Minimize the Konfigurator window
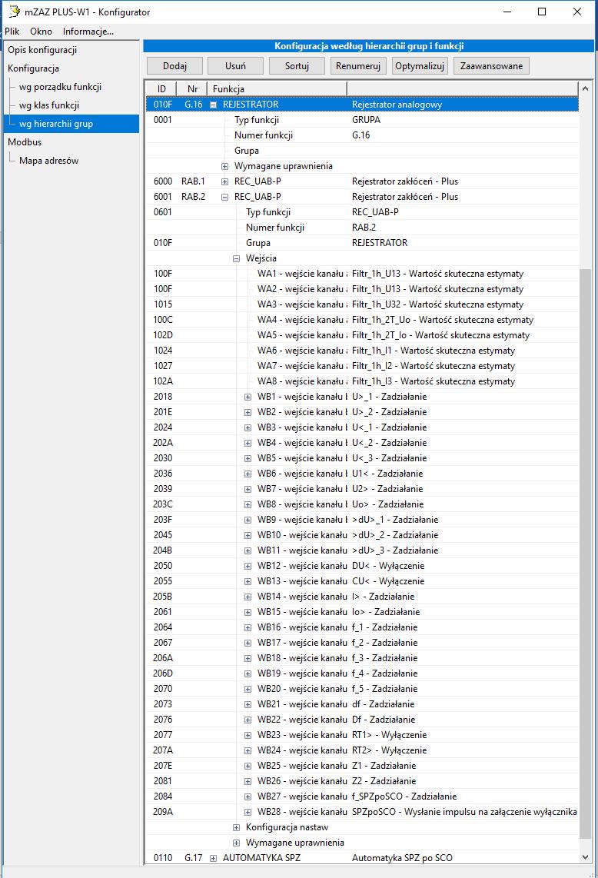The width and height of the screenshot is (598, 878). [507, 12]
